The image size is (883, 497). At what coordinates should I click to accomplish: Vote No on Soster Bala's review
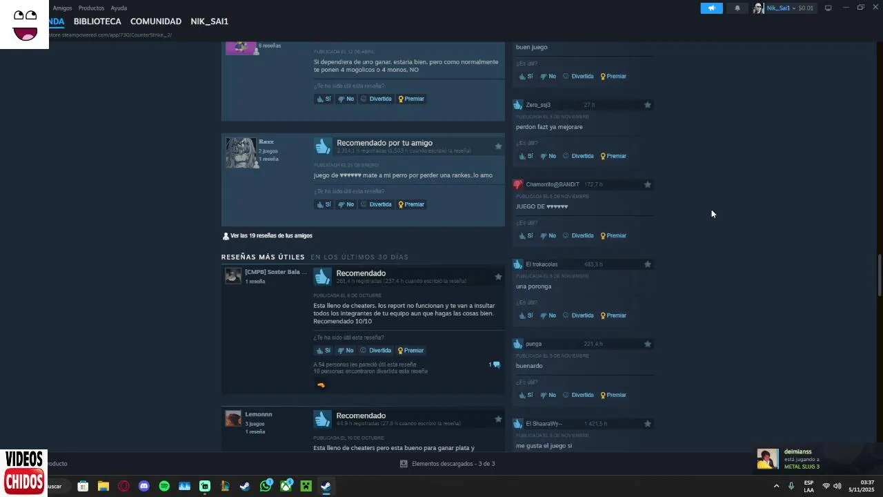[x=346, y=350]
